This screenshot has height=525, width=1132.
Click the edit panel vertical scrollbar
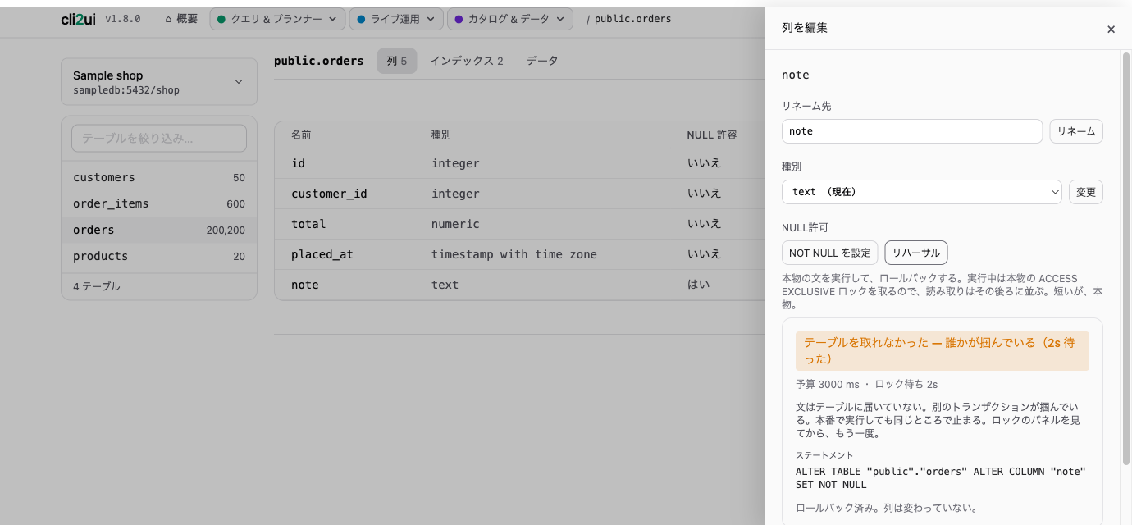(1126, 258)
